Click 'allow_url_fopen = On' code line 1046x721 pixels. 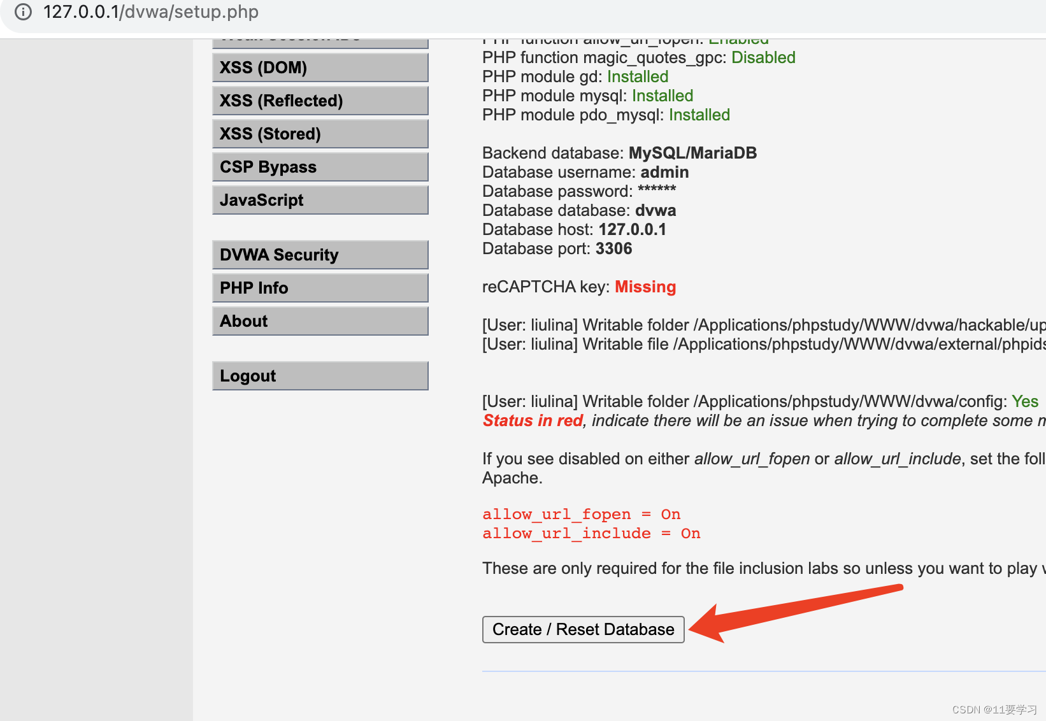click(x=582, y=514)
